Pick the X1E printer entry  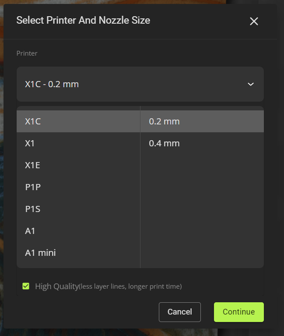pyautogui.click(x=78, y=165)
